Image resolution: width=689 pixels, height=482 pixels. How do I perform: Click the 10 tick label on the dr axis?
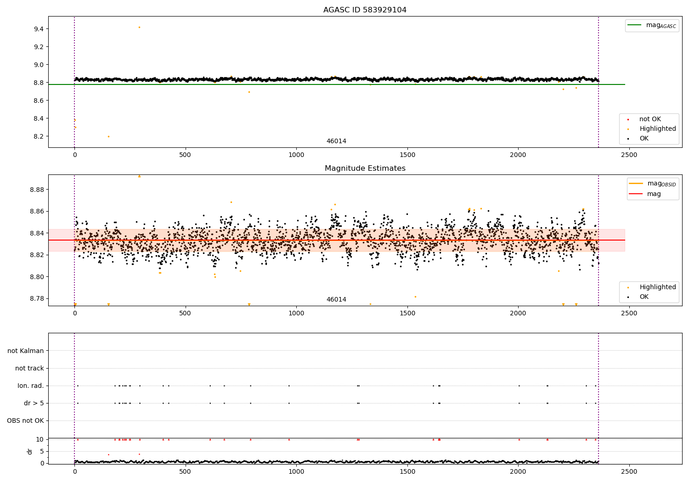coord(40,439)
